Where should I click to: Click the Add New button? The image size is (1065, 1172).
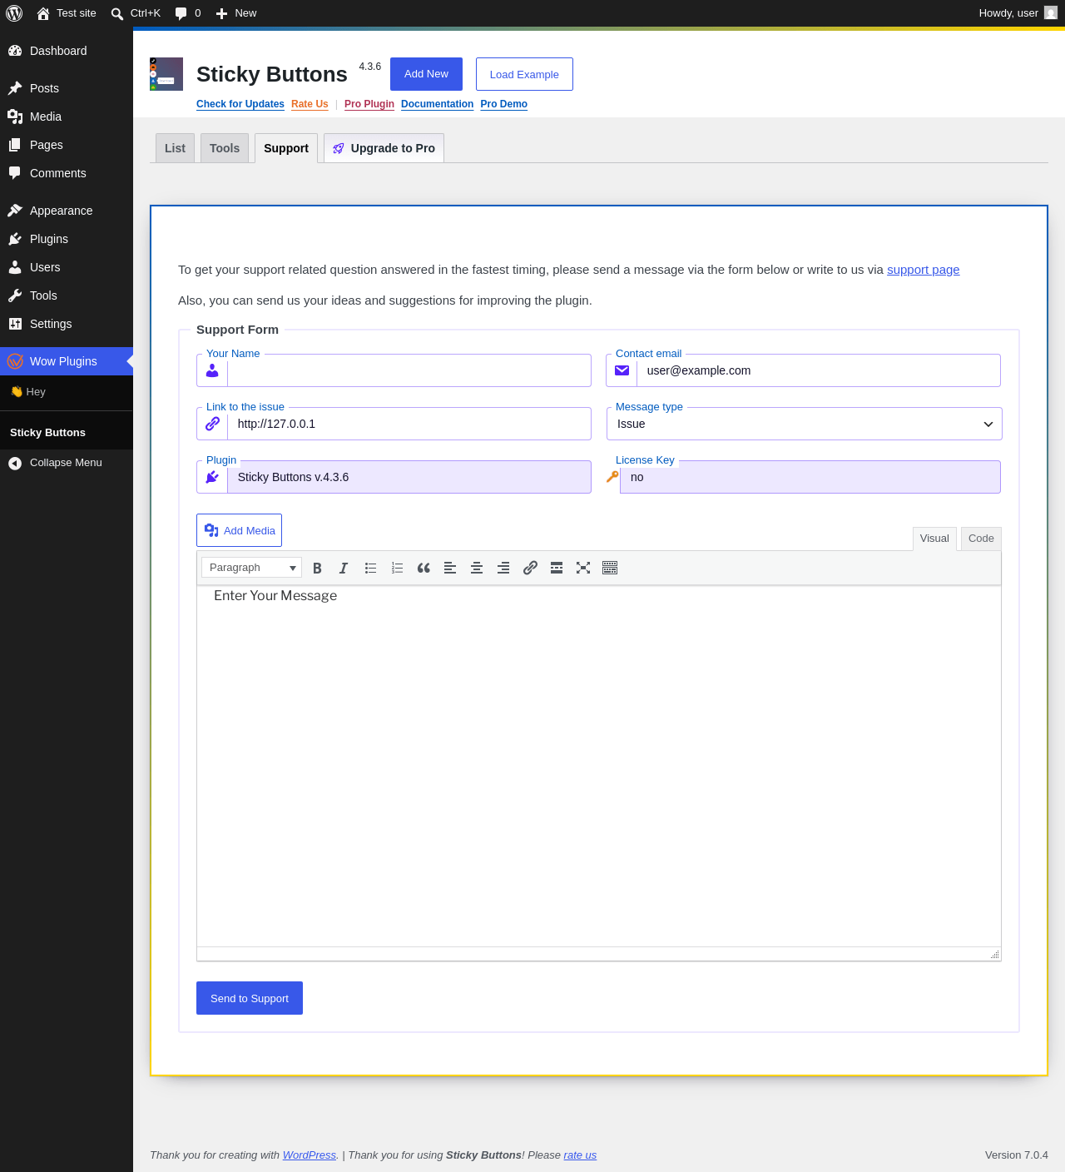(x=426, y=74)
